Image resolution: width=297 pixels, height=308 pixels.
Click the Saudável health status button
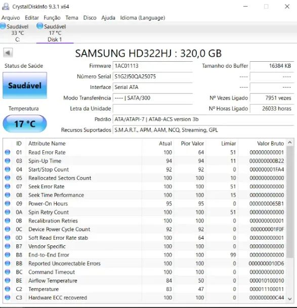25,85
